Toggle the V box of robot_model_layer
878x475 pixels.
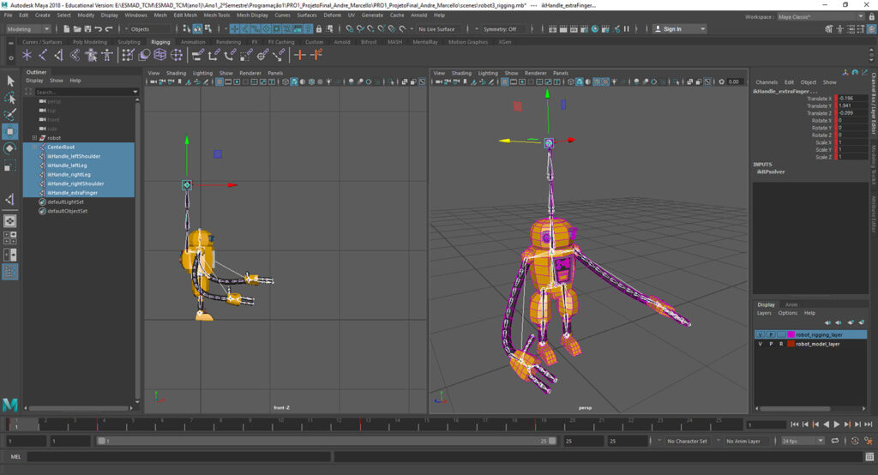[760, 344]
